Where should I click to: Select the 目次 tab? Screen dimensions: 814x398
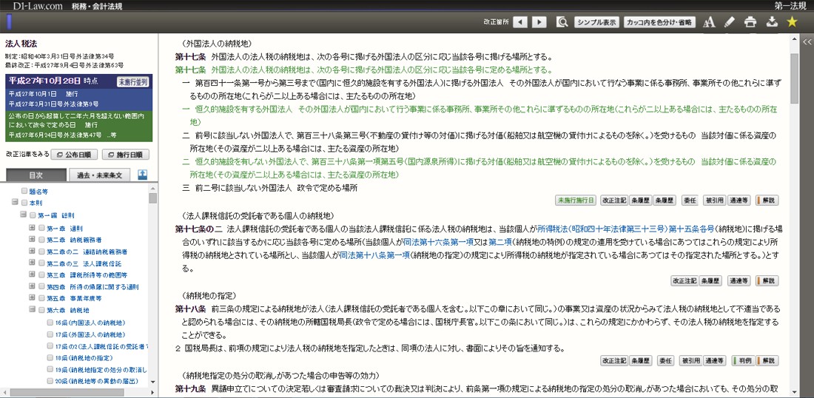36,175
